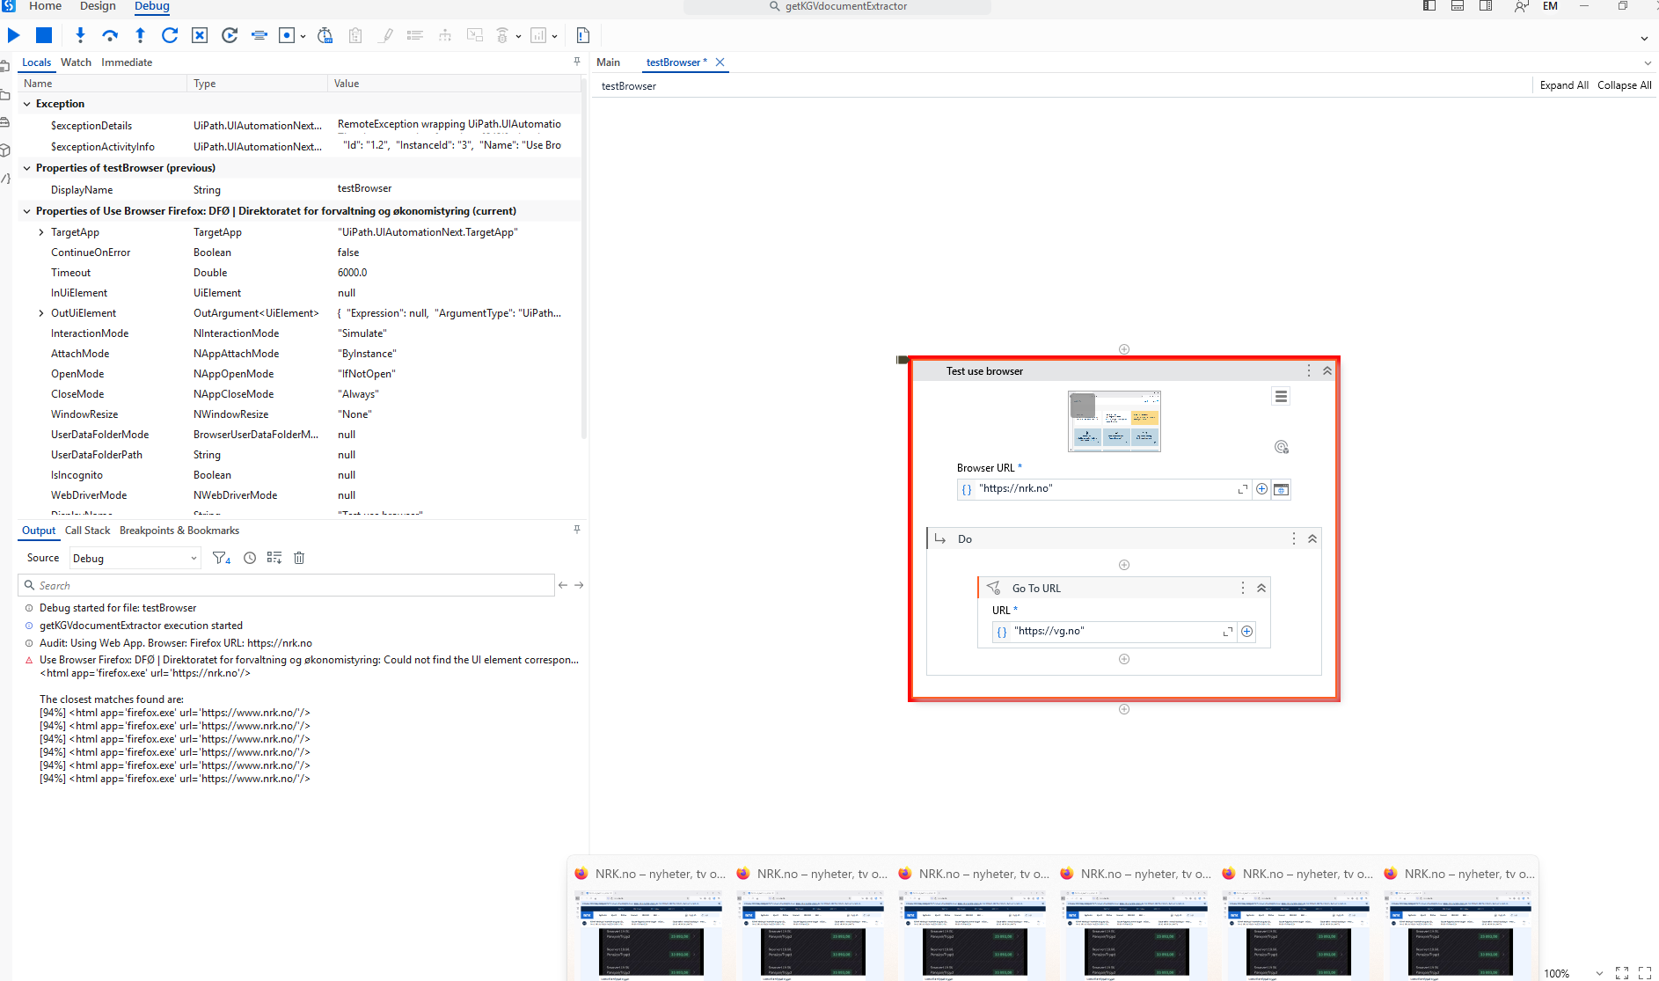Click the Retry activity icon
Image resolution: width=1659 pixels, height=981 pixels.
[x=170, y=35]
